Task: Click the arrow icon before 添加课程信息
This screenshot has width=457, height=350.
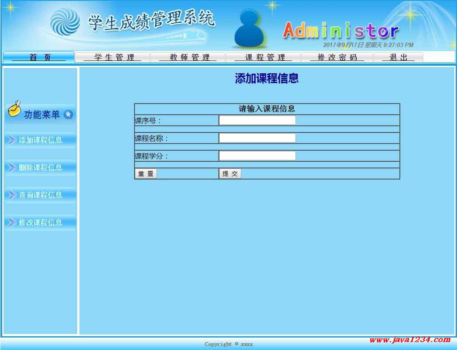Action: (12, 140)
